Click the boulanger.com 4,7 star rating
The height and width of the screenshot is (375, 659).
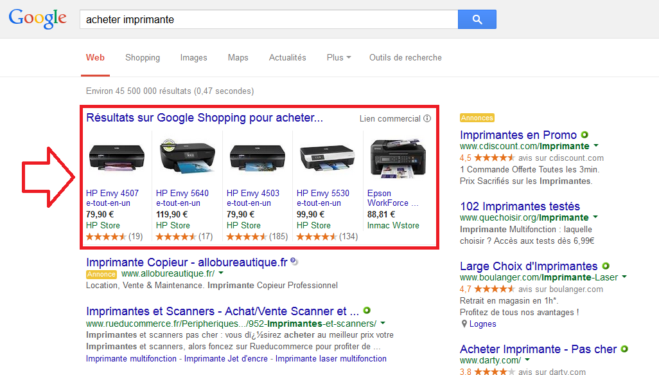[x=495, y=289]
